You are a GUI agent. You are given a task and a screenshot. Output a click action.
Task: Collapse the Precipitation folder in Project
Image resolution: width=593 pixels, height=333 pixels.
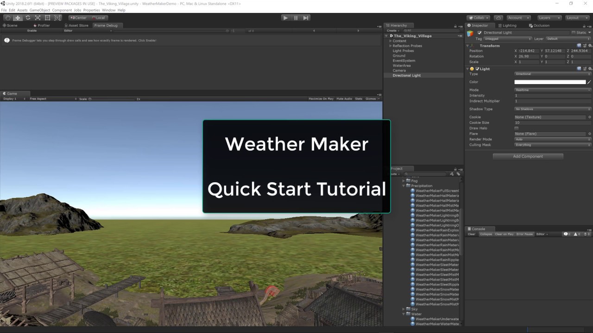(404, 186)
